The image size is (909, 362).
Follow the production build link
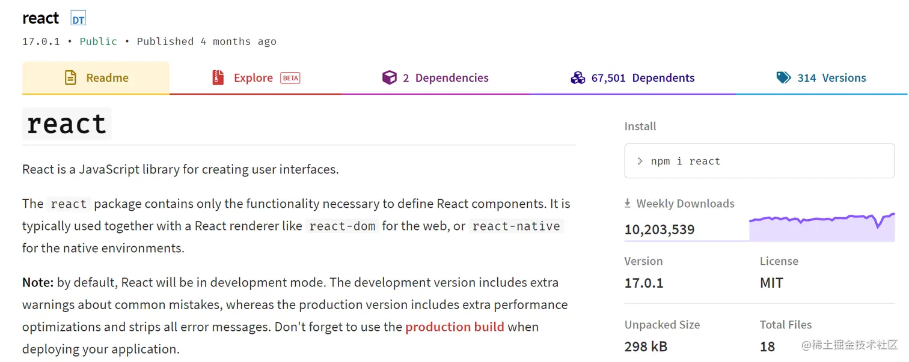pyautogui.click(x=454, y=327)
